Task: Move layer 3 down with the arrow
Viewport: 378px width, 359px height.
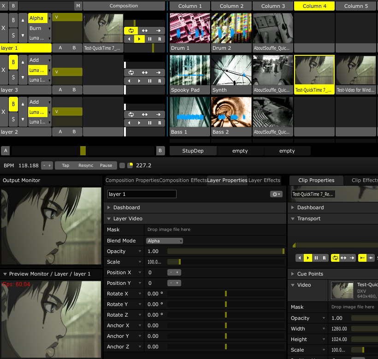Action: coord(23,77)
